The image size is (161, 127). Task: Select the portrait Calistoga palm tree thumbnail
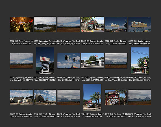point(92,97)
